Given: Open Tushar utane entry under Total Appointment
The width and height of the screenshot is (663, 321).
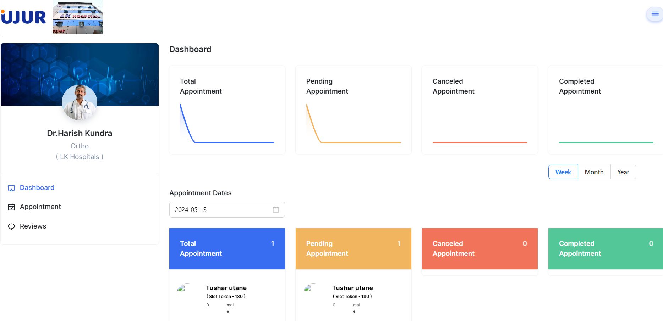Looking at the screenshot, I should (226, 288).
